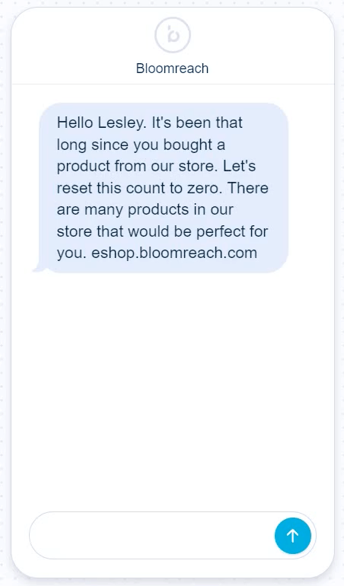The image size is (344, 586).
Task: Click the bubble tail of the message
Action: (40, 268)
